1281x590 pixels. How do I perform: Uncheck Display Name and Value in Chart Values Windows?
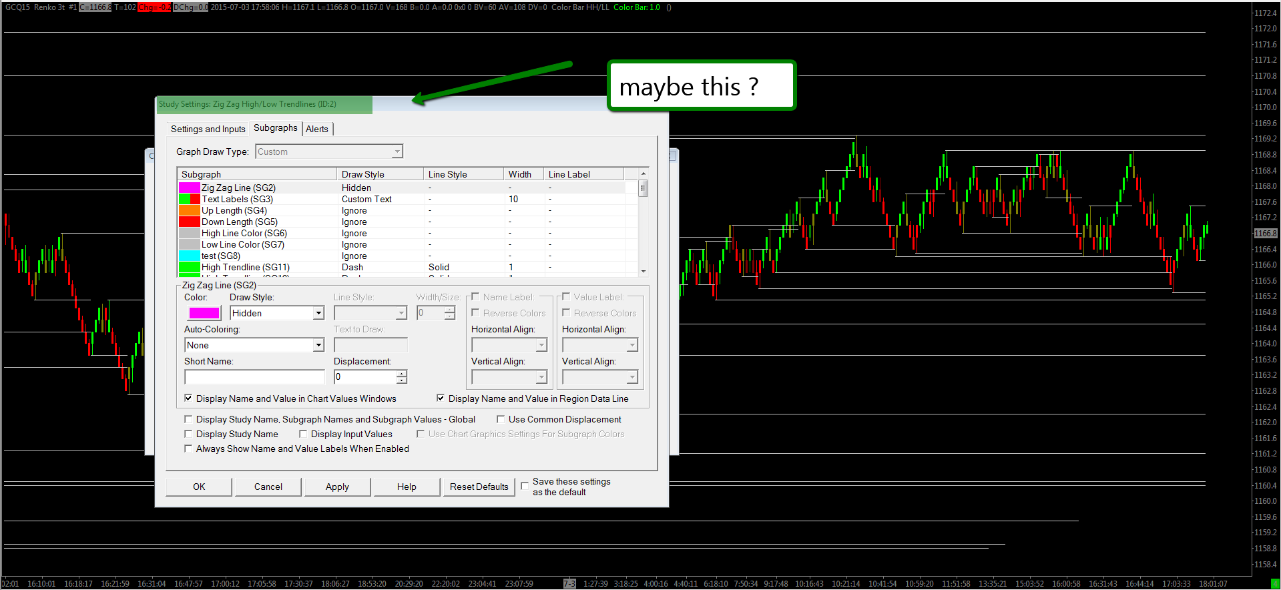pos(188,398)
